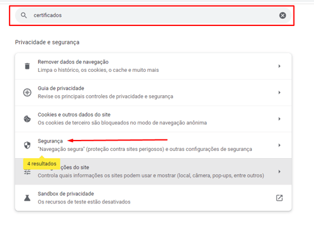Click the trash icon for browsing data

click(x=27, y=66)
